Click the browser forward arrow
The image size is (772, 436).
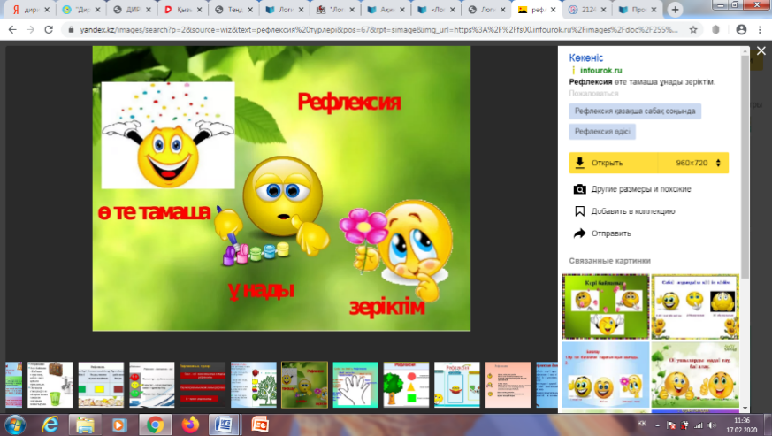click(31, 29)
